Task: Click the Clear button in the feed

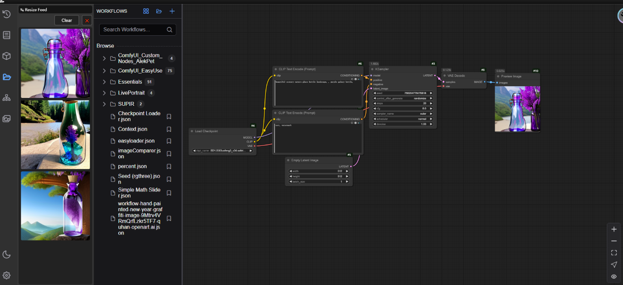Action: coord(67,20)
